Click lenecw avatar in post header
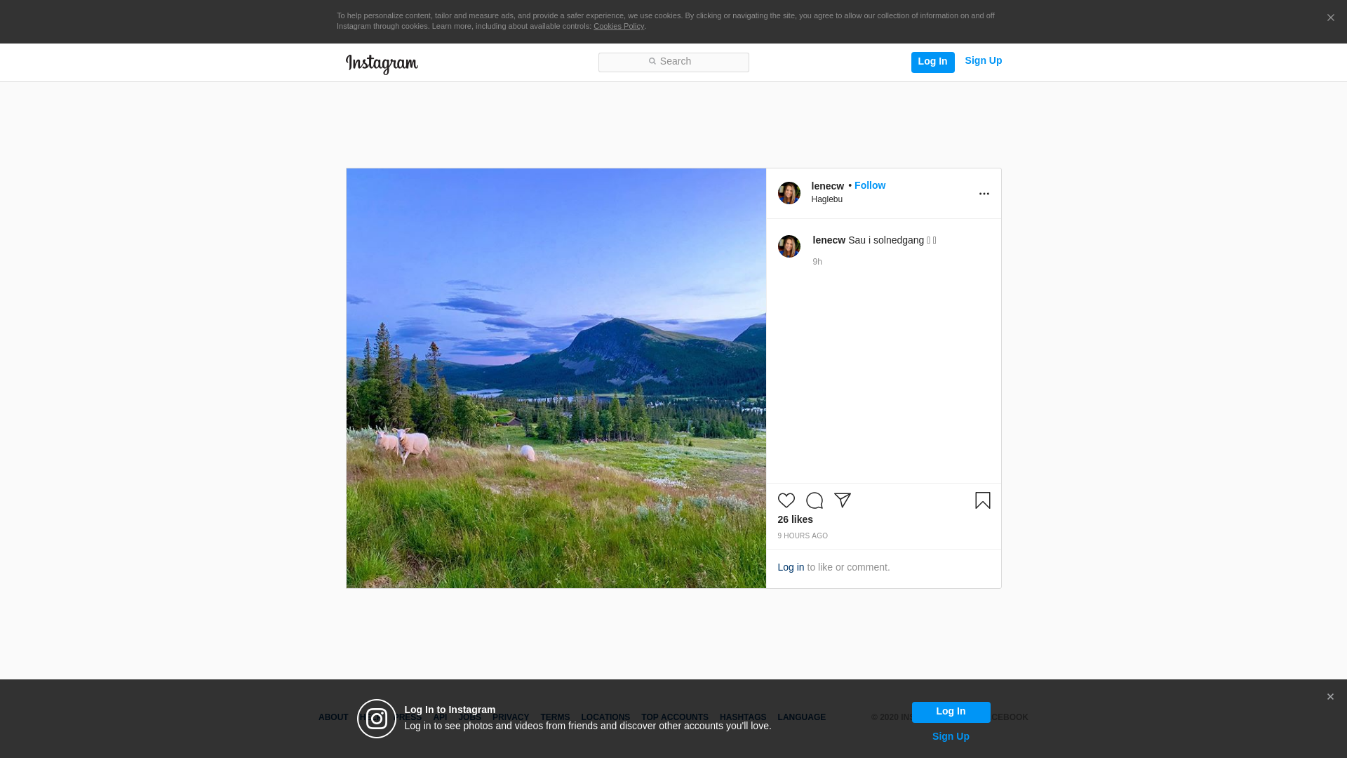Image resolution: width=1347 pixels, height=758 pixels. point(789,193)
